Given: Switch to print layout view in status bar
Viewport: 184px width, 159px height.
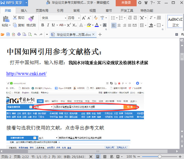Looking at the screenshot, I should point(98,157).
